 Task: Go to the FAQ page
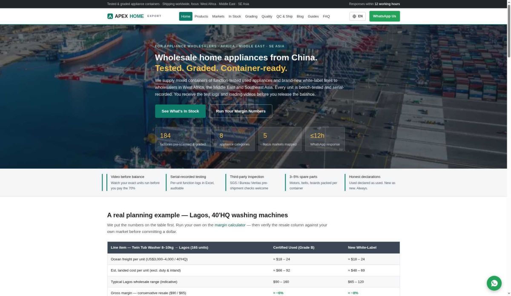point(326,16)
